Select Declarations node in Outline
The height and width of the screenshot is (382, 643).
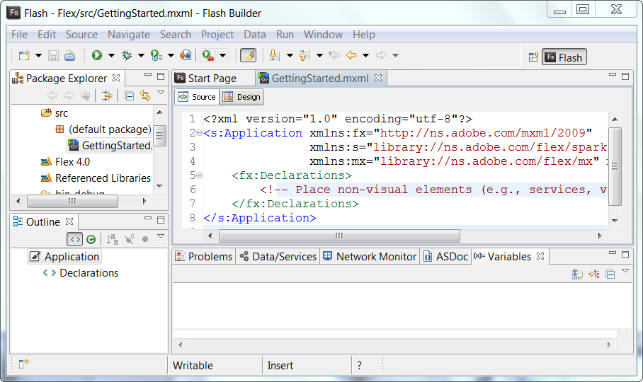tap(81, 273)
